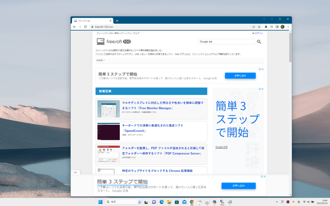This screenshot has height=206, width=330.
Task: Open Task View from the taskbar
Action: pyautogui.click(x=146, y=202)
